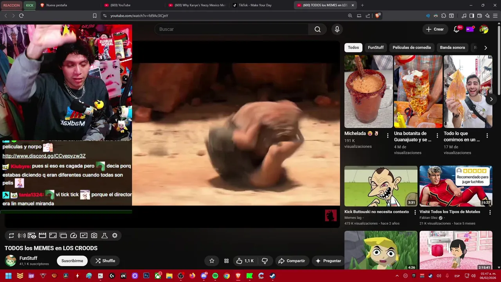Open Spotify from the taskbar

pos(215,276)
